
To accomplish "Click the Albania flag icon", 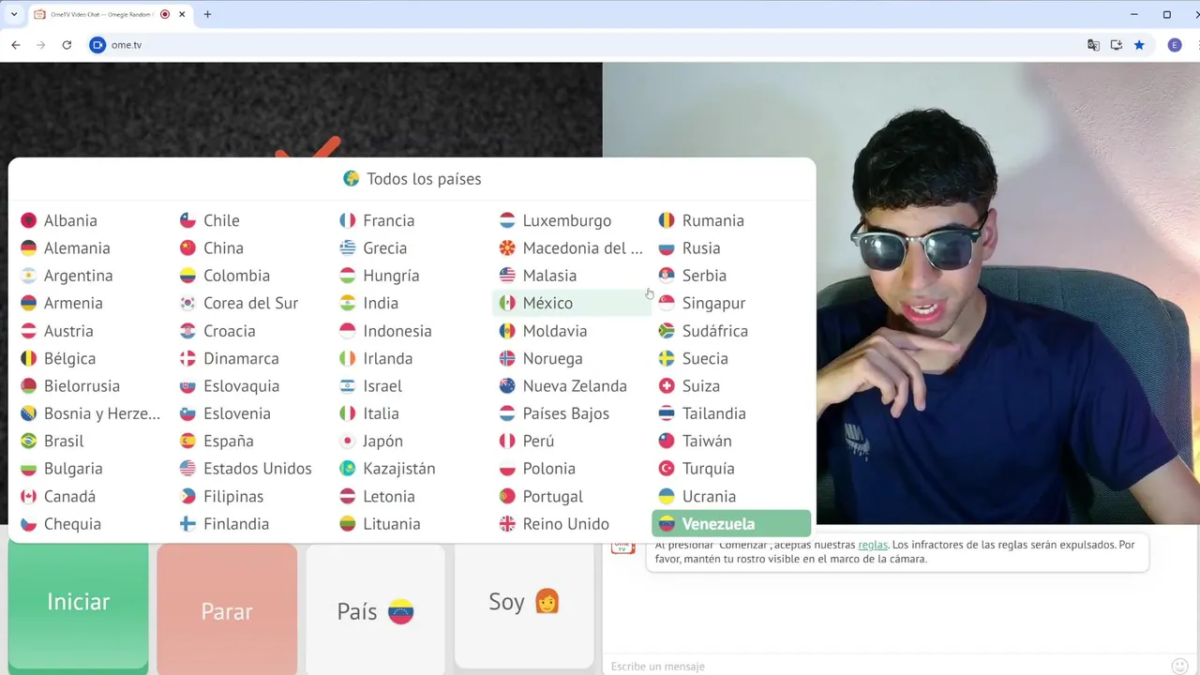I will 28,220.
